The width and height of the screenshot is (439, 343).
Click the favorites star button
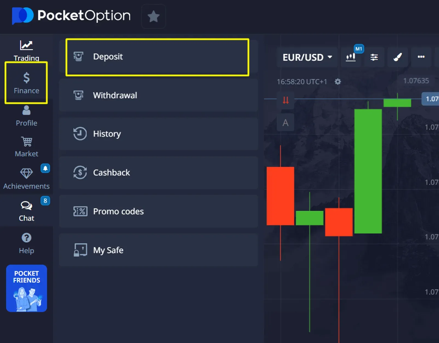tap(153, 16)
